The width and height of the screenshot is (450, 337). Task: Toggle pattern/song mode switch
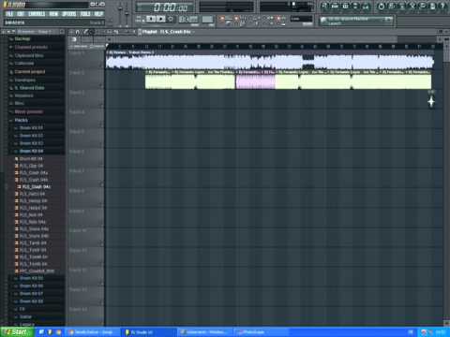click(x=139, y=20)
